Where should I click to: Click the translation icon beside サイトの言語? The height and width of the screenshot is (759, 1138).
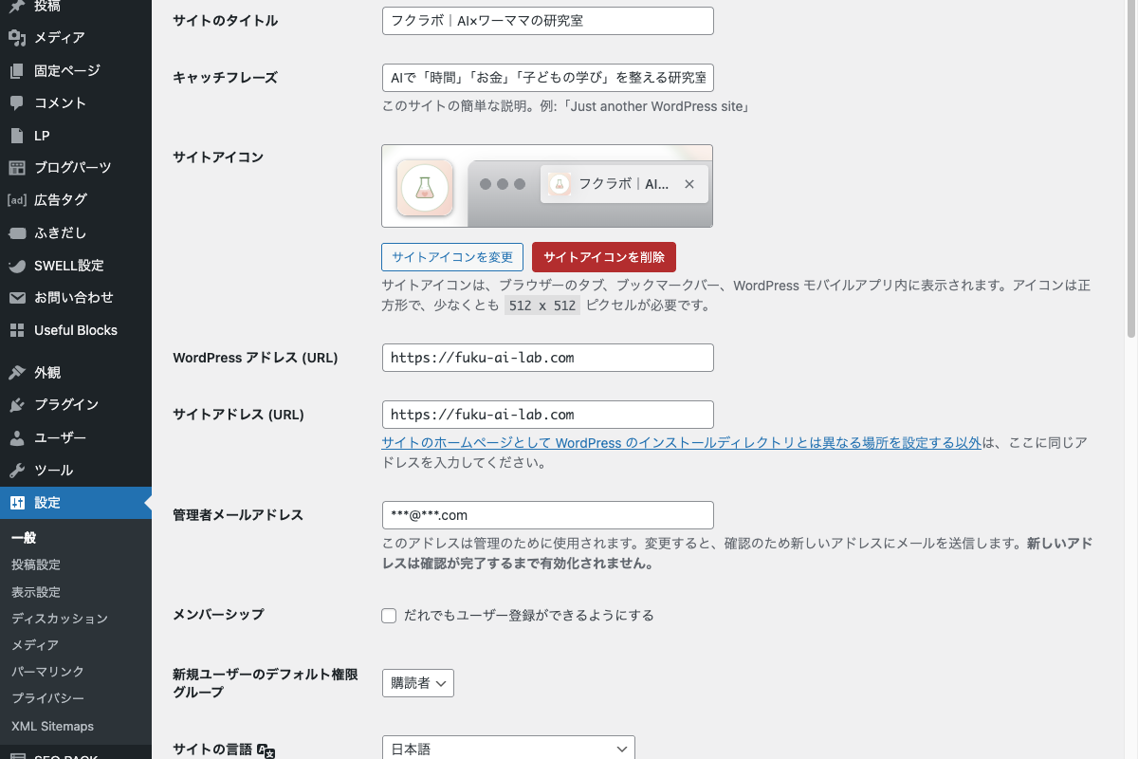point(266,750)
